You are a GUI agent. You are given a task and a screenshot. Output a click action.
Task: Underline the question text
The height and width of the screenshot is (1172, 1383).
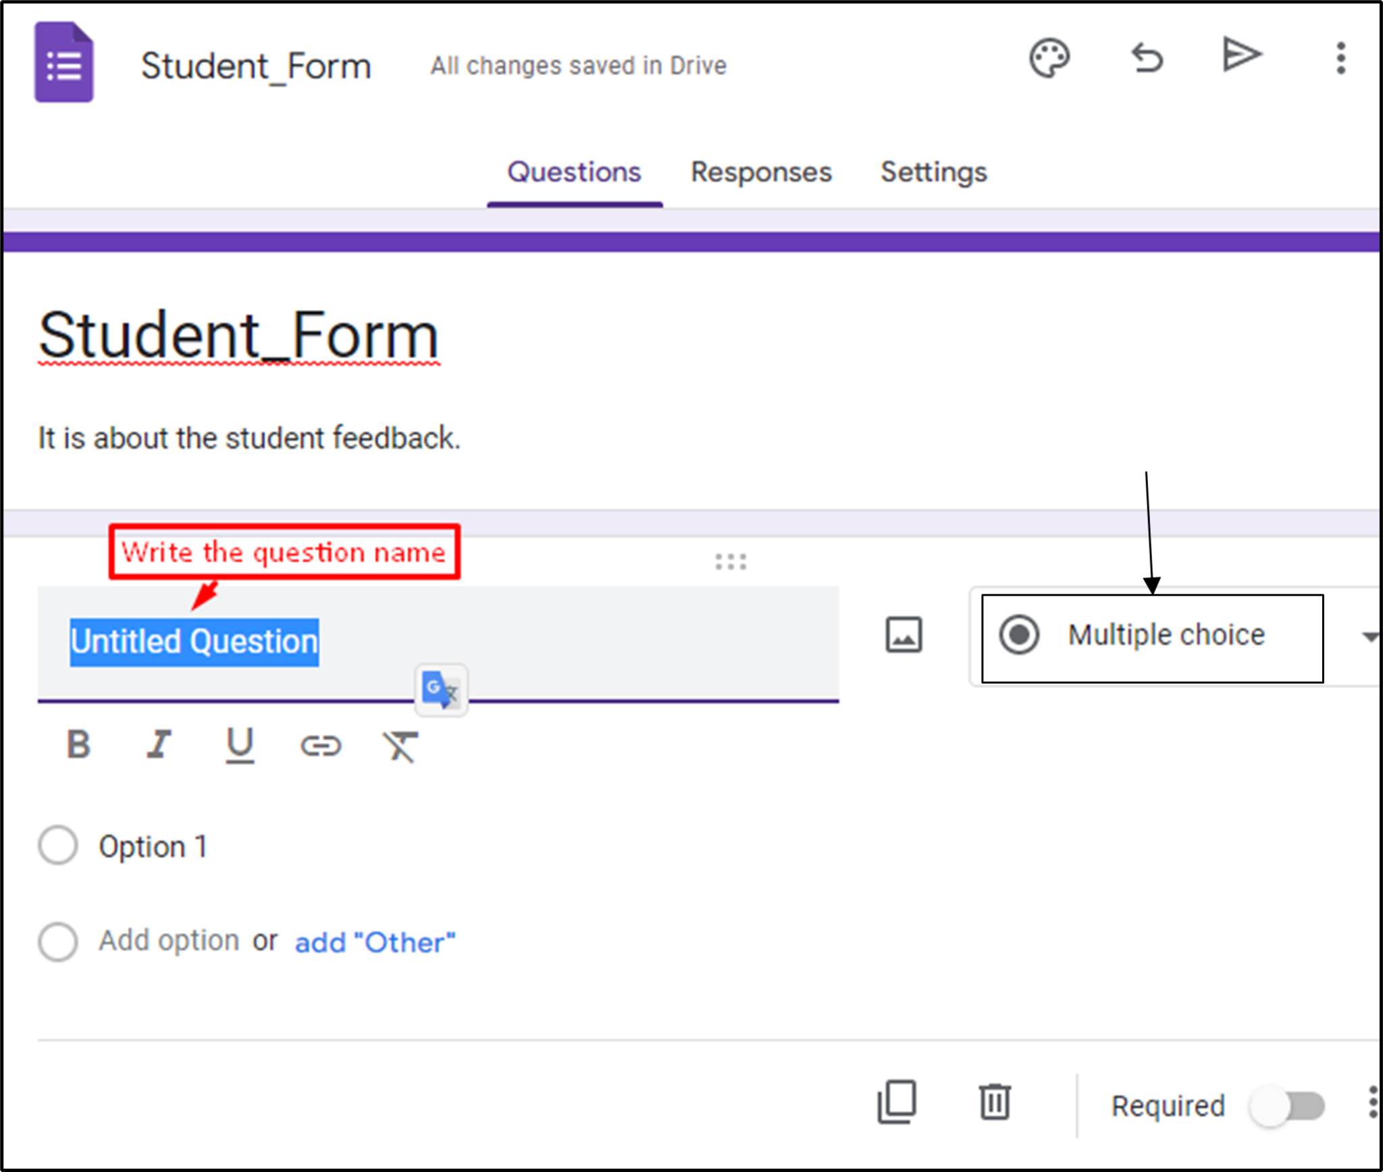pyautogui.click(x=240, y=745)
